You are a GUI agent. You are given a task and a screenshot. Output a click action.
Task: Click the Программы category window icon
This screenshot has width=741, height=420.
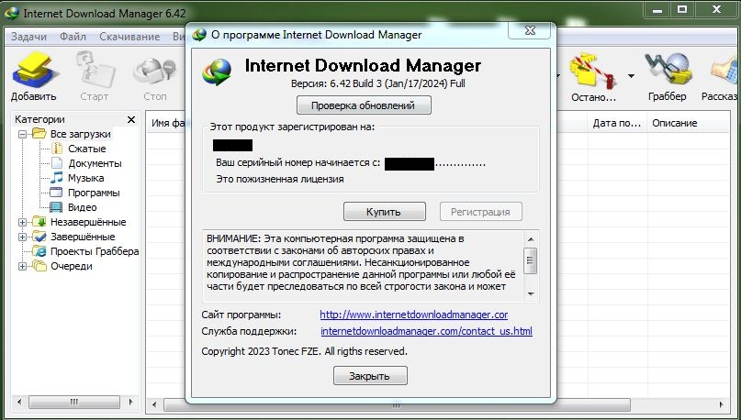(x=56, y=193)
